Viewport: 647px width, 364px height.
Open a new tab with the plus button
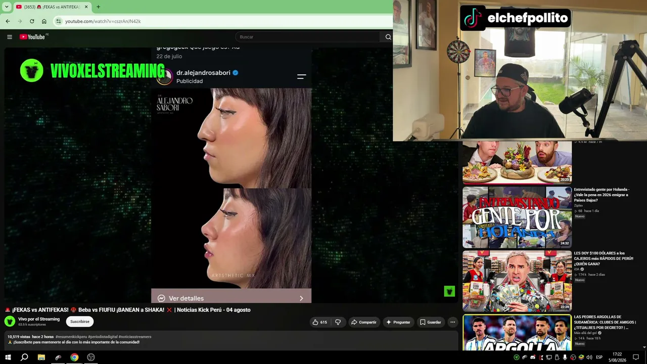(x=98, y=7)
